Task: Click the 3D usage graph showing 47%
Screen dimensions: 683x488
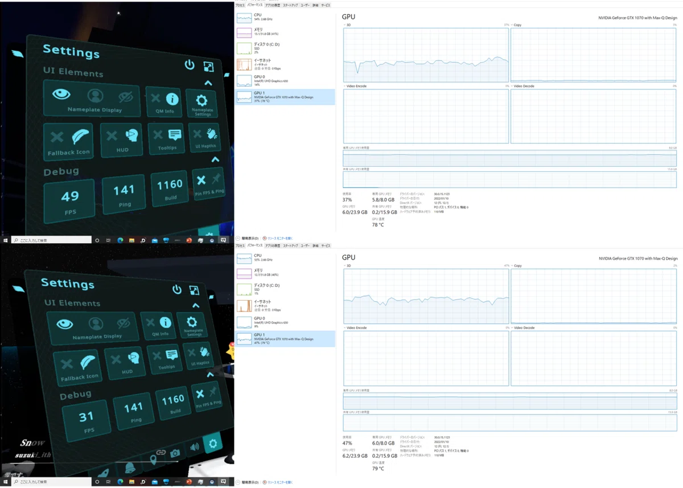Action: (x=426, y=297)
